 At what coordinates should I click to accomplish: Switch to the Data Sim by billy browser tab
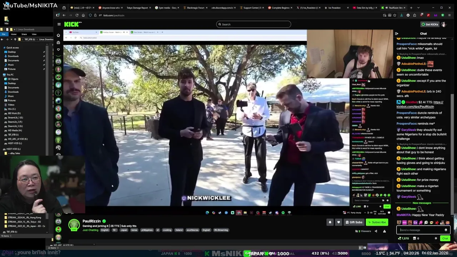(x=365, y=7)
